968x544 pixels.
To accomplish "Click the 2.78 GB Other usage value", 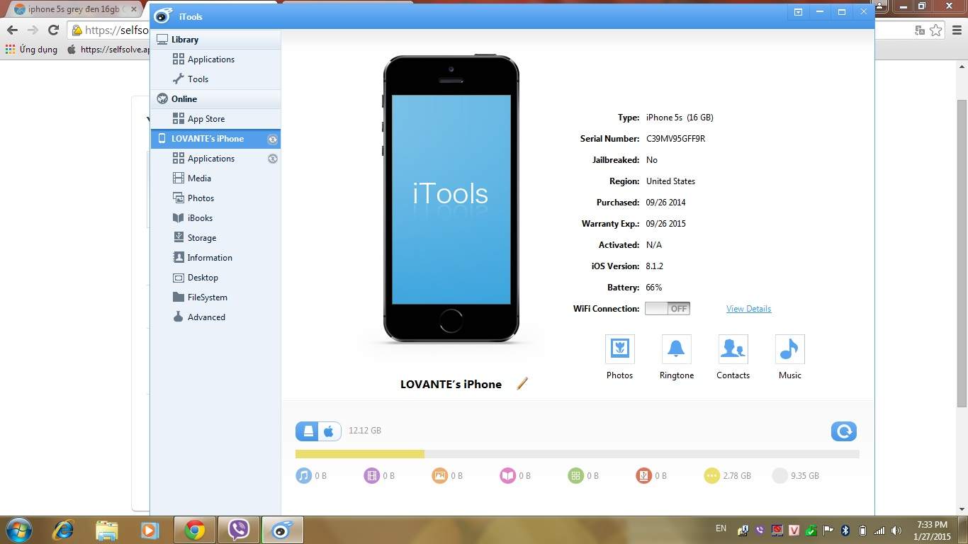I will [x=737, y=476].
